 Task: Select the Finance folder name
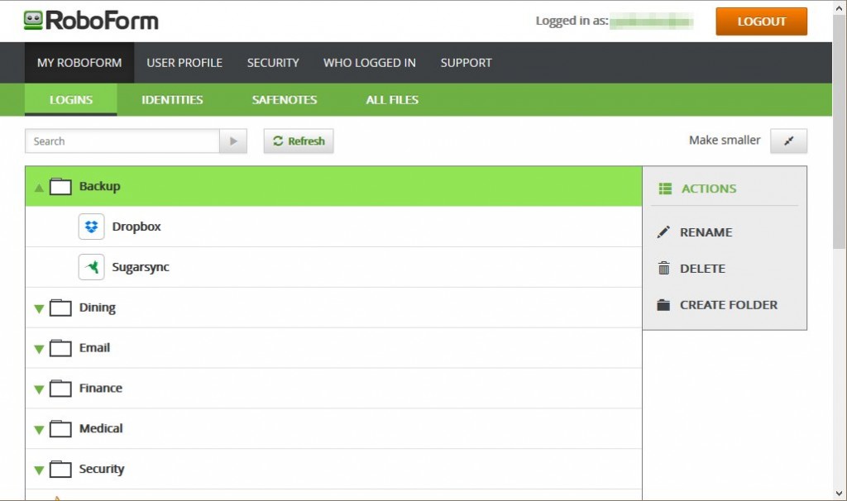pos(100,389)
